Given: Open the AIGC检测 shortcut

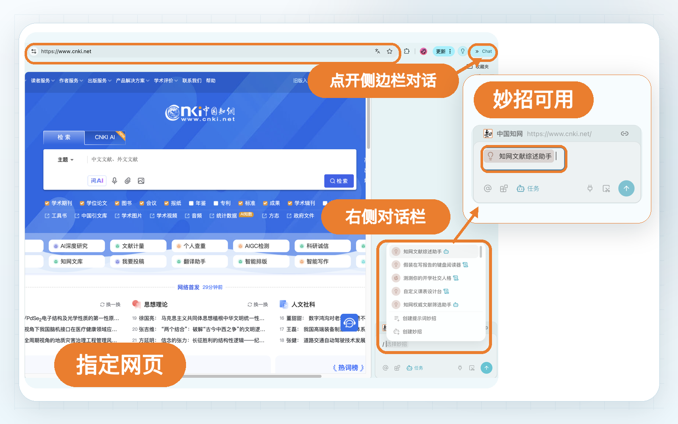Looking at the screenshot, I should [261, 246].
